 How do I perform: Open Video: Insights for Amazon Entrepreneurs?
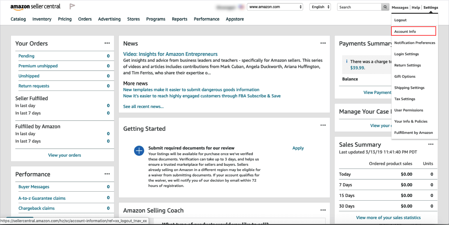[170, 54]
